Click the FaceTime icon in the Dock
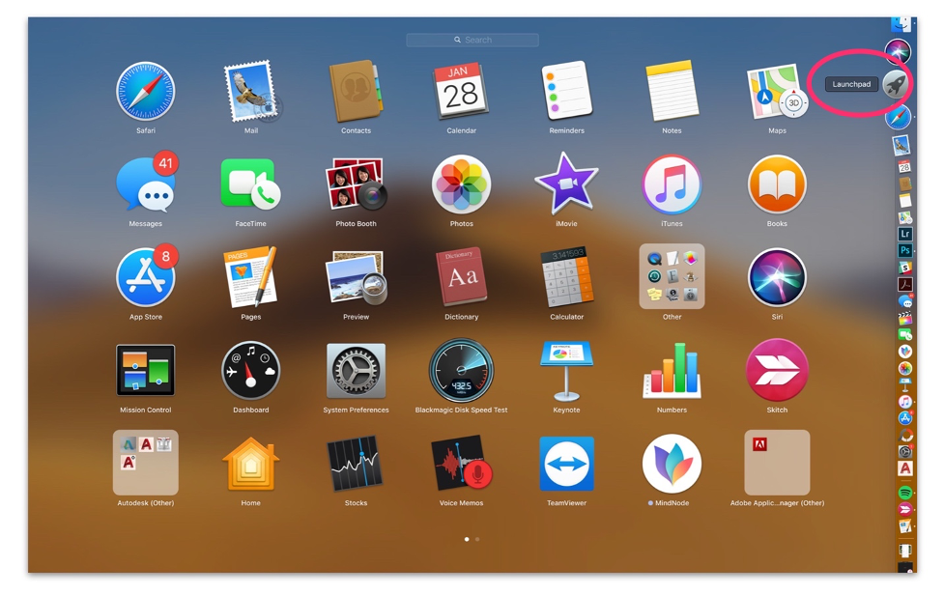The image size is (944, 595). pos(905,334)
